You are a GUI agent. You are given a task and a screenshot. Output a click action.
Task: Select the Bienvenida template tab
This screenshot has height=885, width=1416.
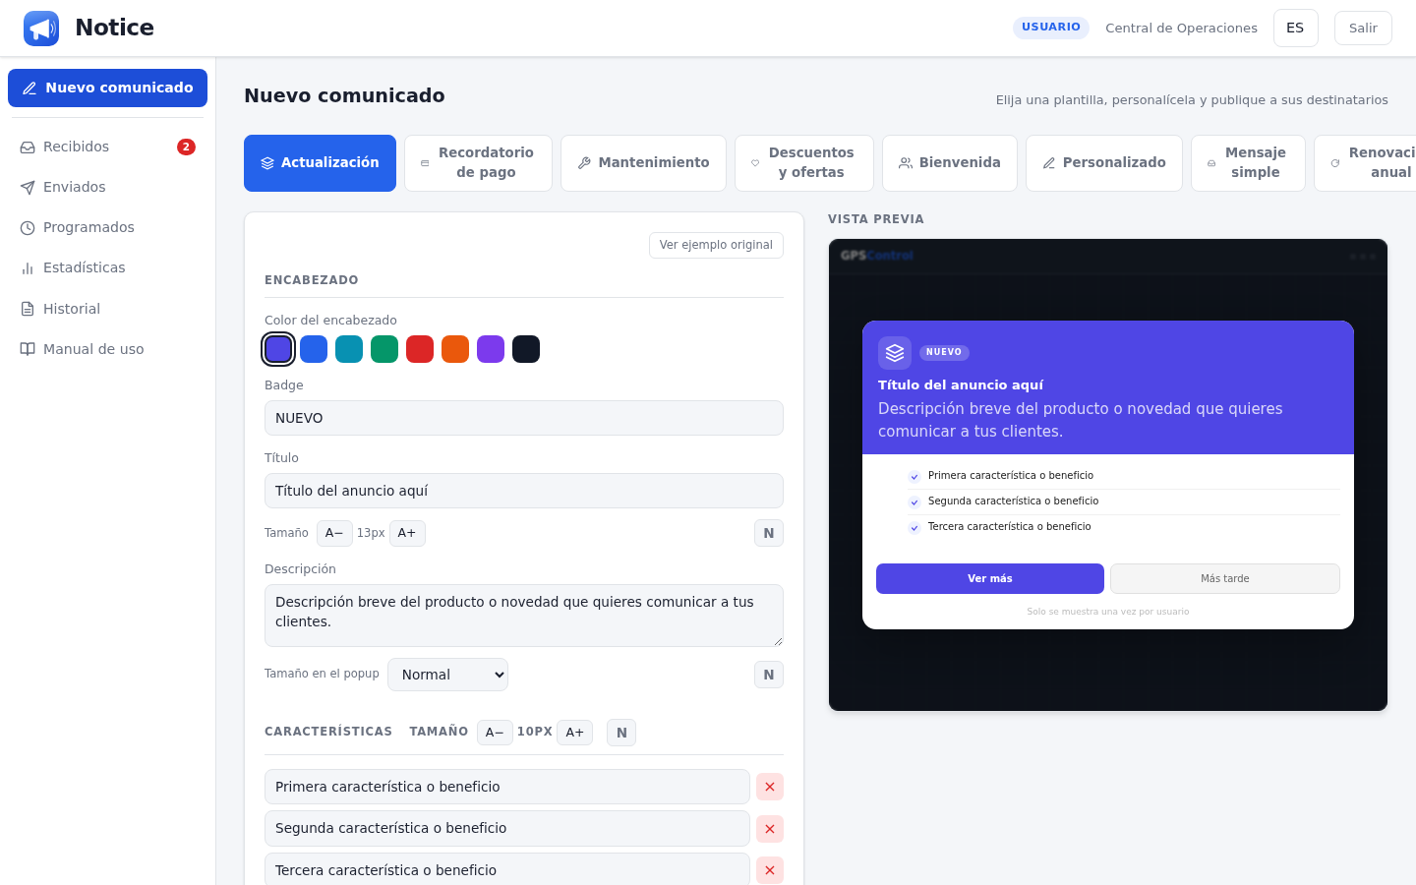tap(950, 163)
